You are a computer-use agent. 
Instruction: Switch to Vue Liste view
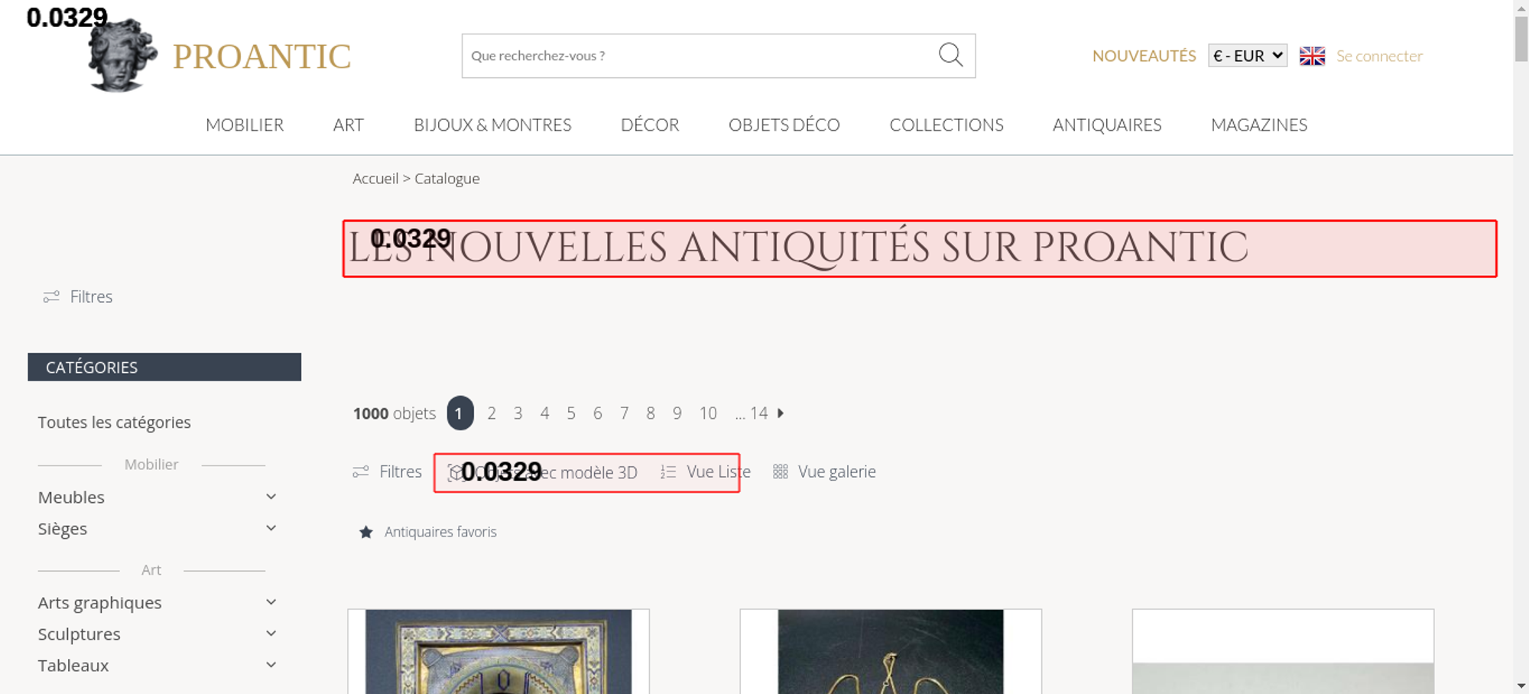705,472
